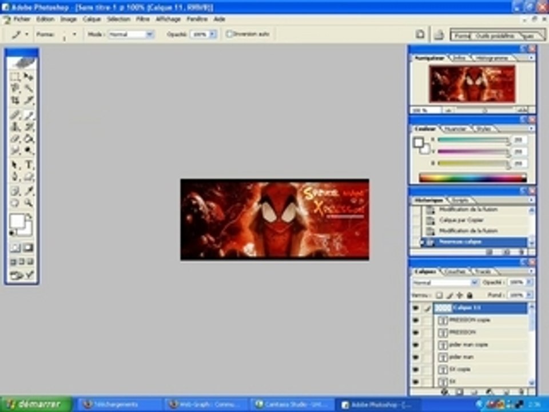Click the navigator preview thumbnail
This screenshot has width=549, height=412.
[472, 85]
